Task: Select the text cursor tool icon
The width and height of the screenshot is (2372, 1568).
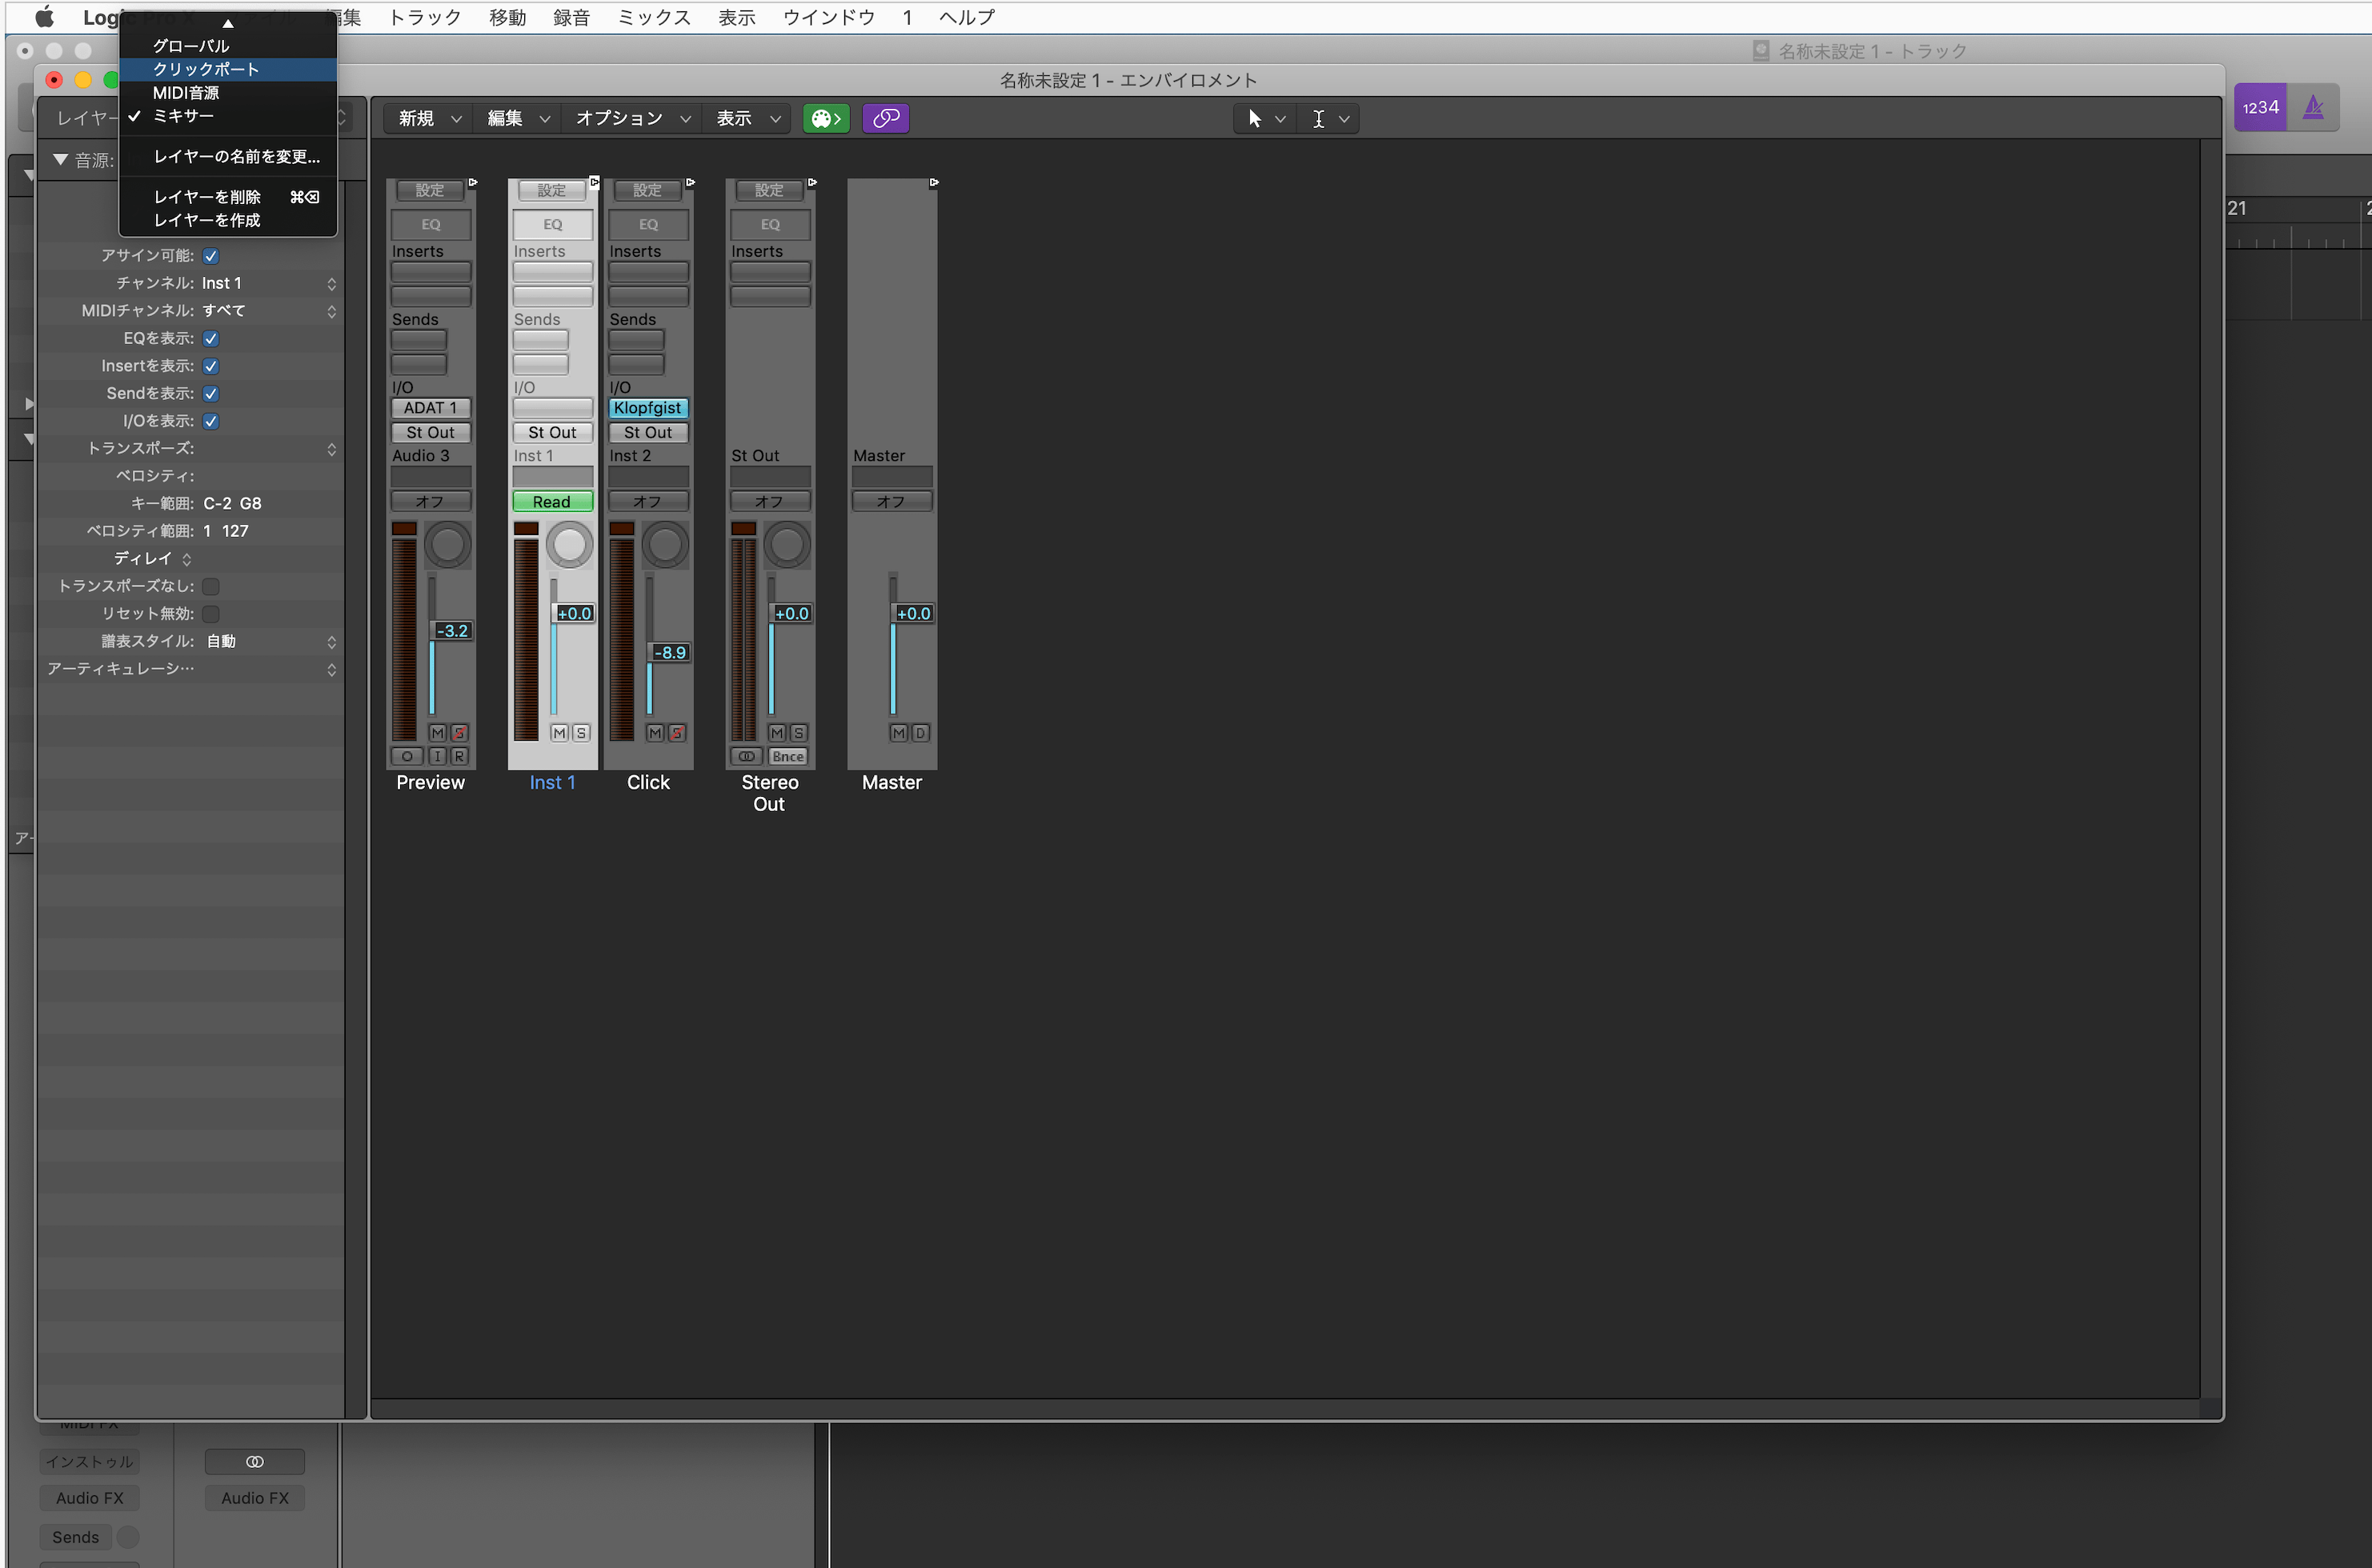Action: pos(1319,119)
